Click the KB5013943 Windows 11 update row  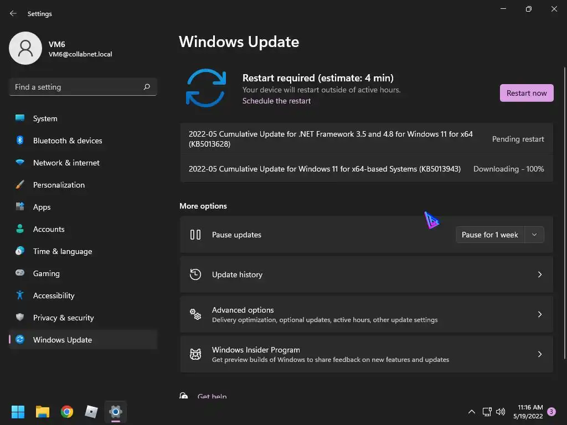(367, 169)
